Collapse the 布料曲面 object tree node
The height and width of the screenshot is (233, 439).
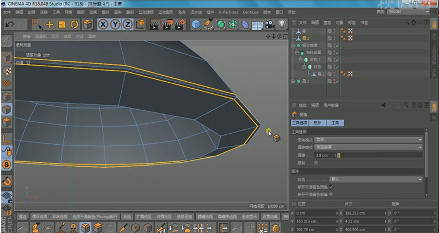click(x=297, y=53)
